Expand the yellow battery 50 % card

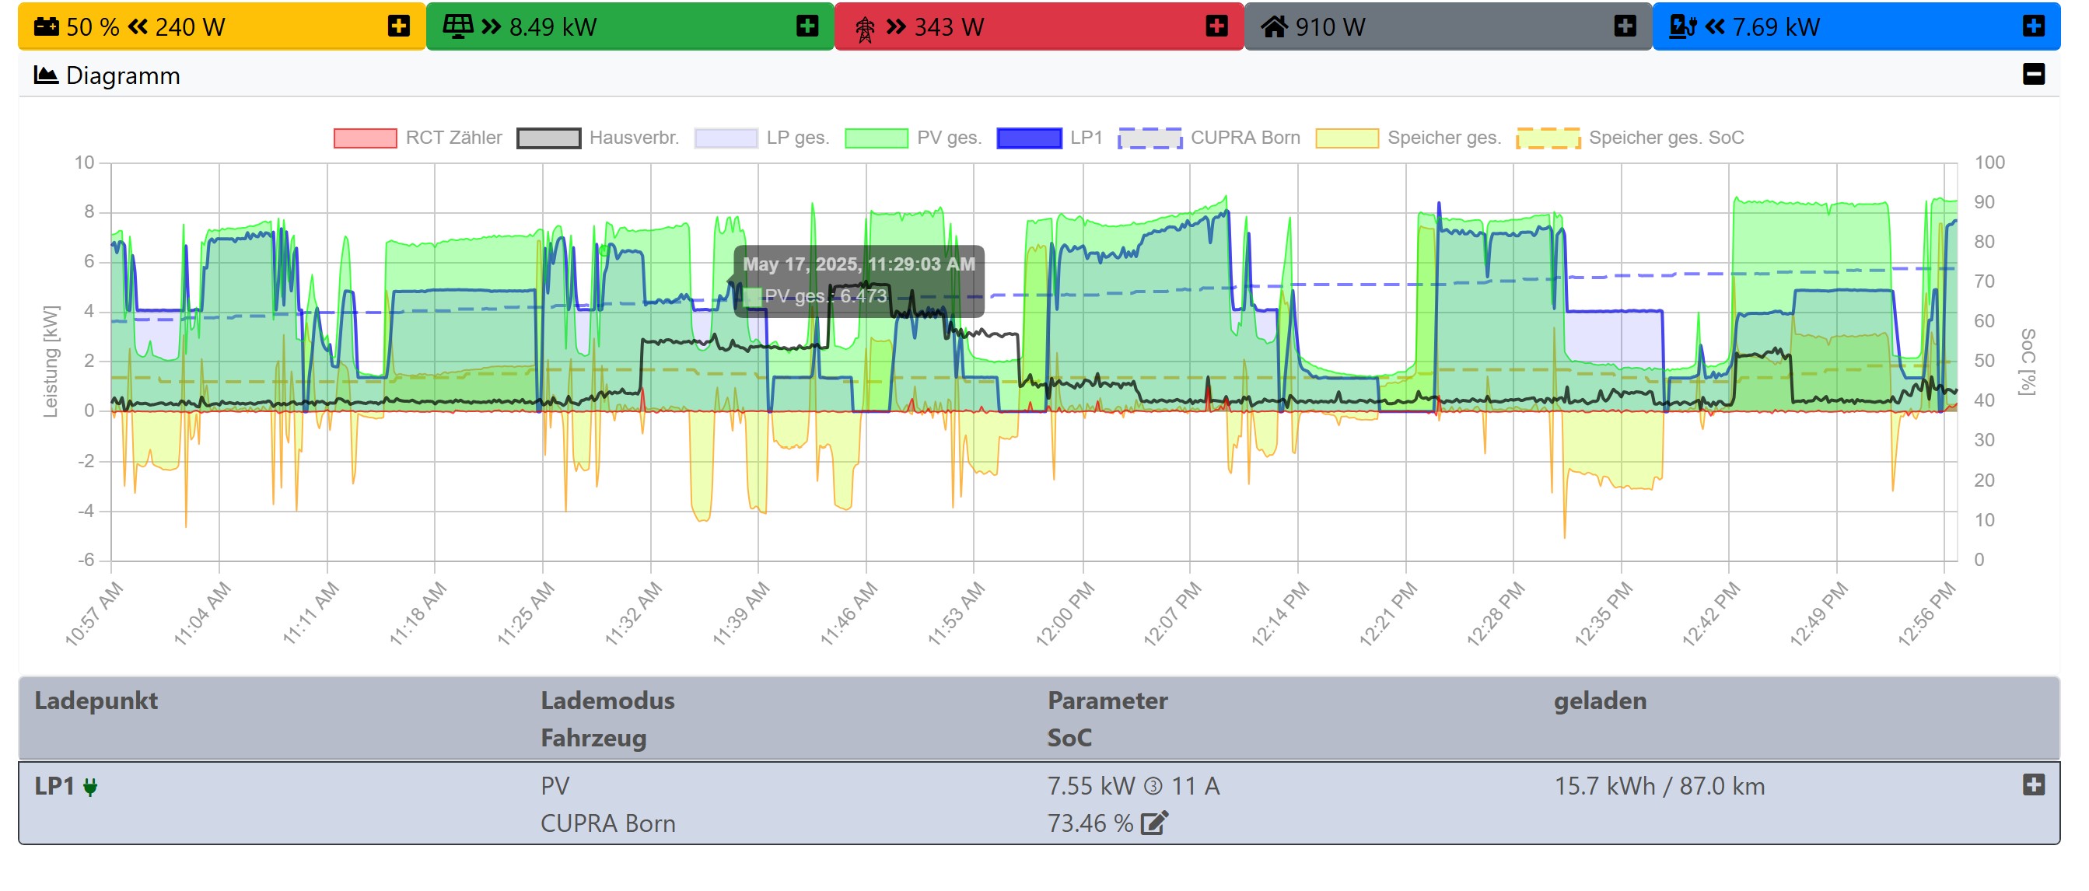[398, 26]
